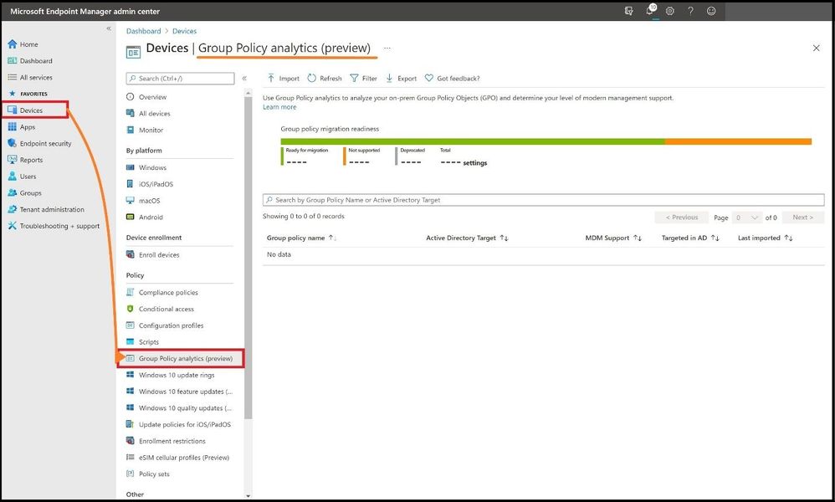Click the Search (Ctrl+/) menu box
Image resolution: width=835 pixels, height=502 pixels.
(x=180, y=79)
